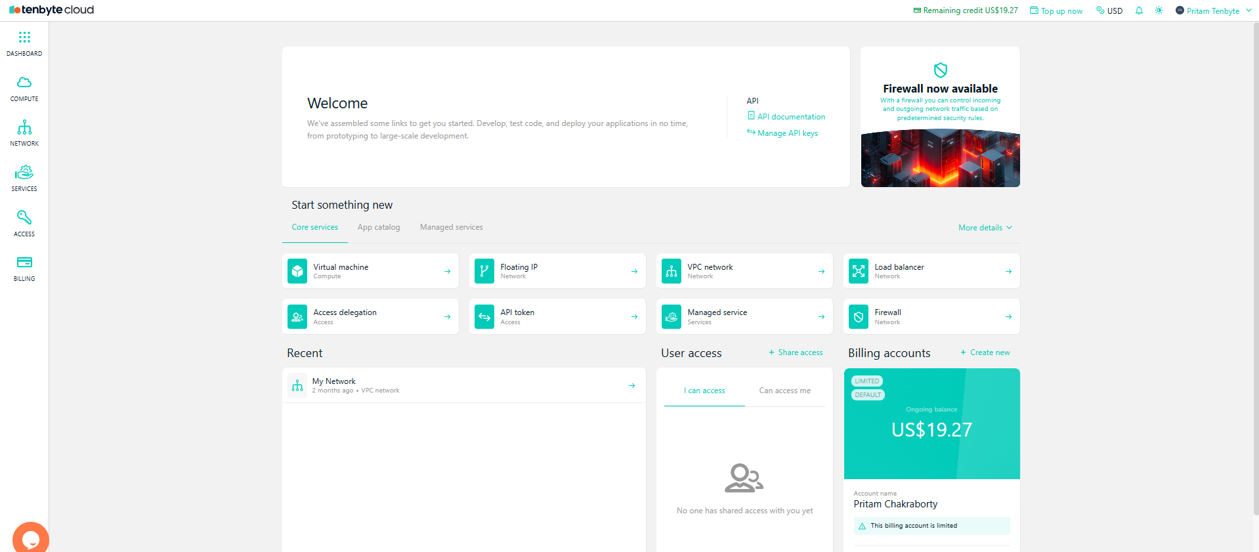Screen dimensions: 1259x552
Task: Expand the Pritam Tenbyte user menu
Action: [1213, 11]
